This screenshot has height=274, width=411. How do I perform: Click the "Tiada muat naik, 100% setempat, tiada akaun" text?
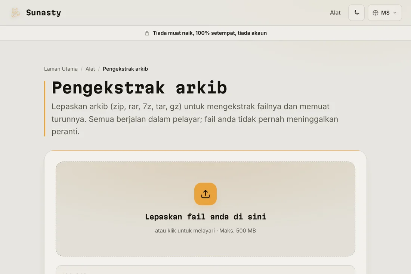210,33
